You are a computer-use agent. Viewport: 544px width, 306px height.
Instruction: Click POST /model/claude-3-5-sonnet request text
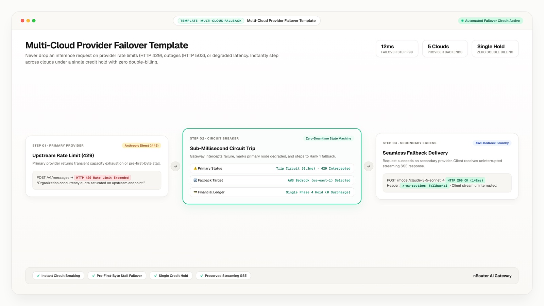(413, 181)
